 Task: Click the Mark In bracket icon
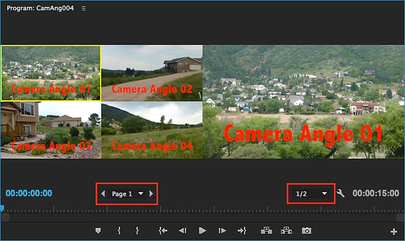point(119,230)
